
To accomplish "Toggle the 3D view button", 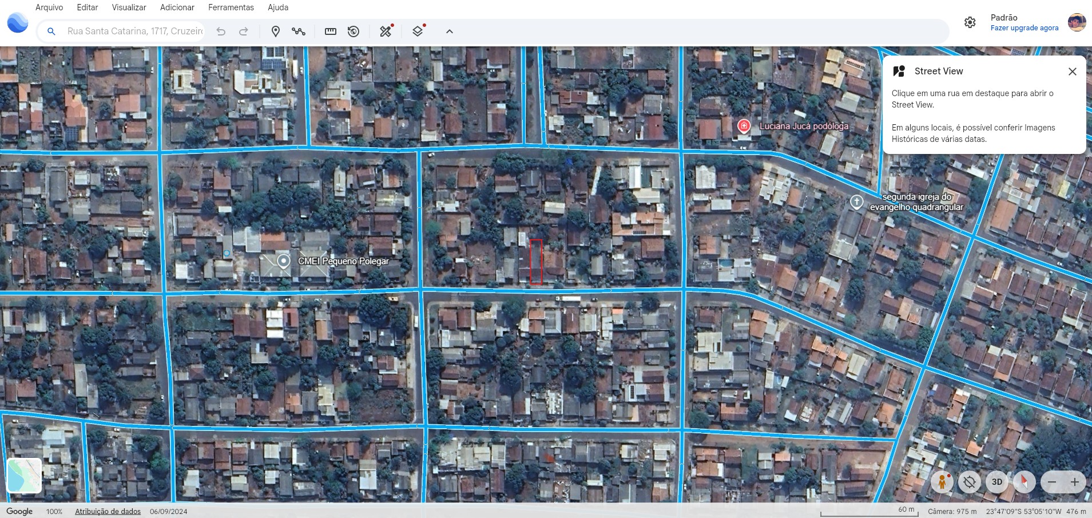I will tap(997, 482).
